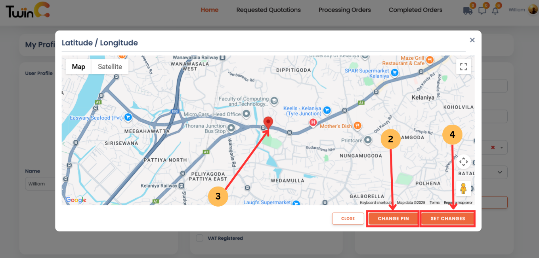
Task: Click the circular map pan control
Action: pyautogui.click(x=464, y=162)
